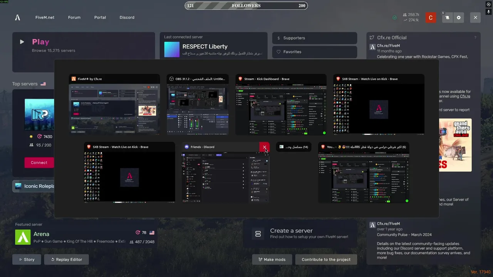Select the Iconic Roleplay server row
Screen dimensions: 493x277
(34, 186)
